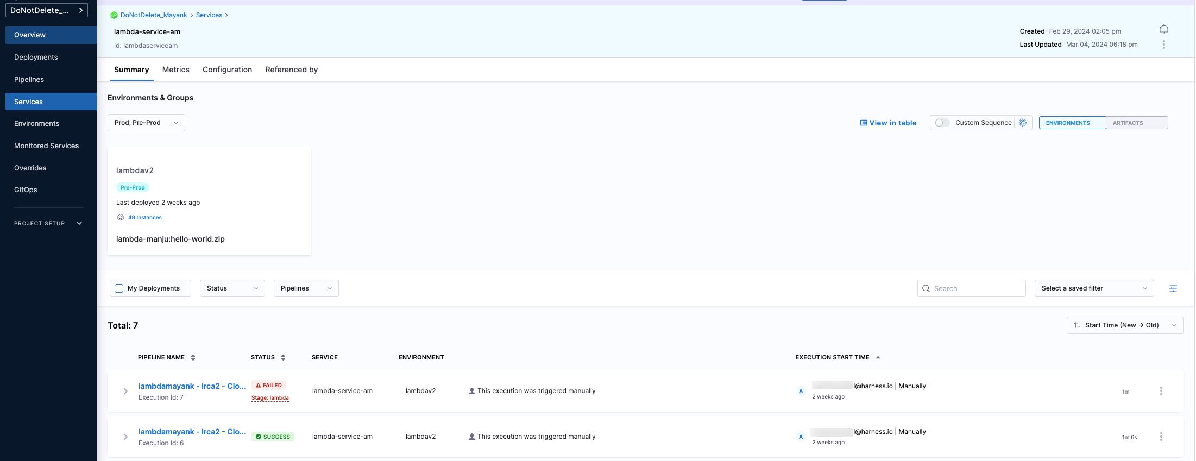Screen dimensions: 1196x461
Task: Check the My Deployments checkbox
Action: click(119, 288)
